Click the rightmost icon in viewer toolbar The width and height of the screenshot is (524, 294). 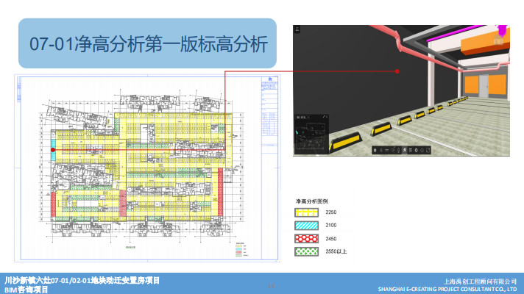(428, 150)
